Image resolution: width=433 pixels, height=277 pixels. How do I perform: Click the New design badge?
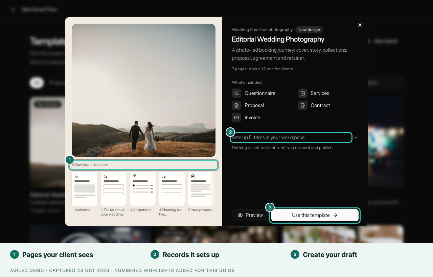(309, 30)
